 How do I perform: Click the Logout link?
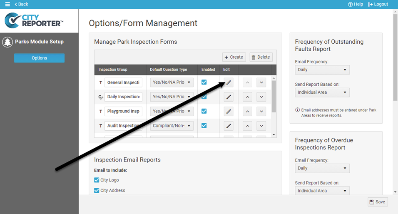click(378, 4)
